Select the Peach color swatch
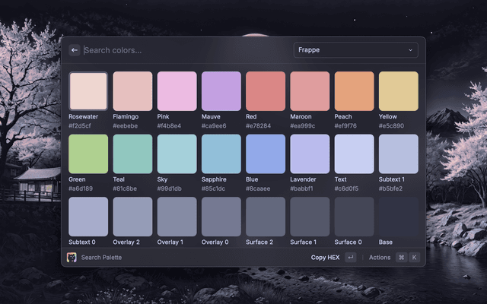Screen dimensions: 487x304 (x=354, y=91)
